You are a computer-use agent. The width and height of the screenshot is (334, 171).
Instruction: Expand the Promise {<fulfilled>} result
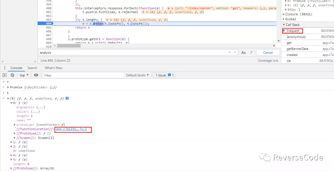pos(8,87)
